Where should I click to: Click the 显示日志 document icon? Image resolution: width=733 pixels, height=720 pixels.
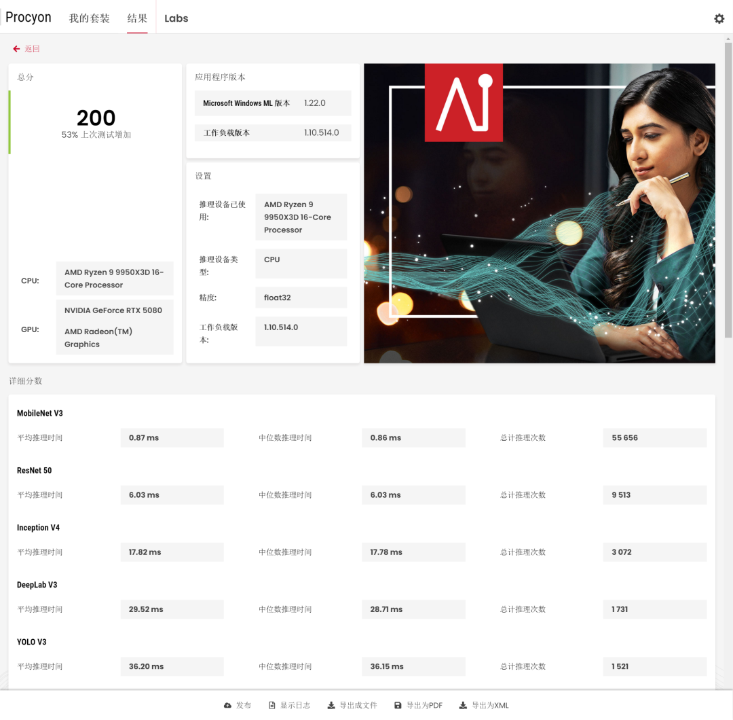point(271,705)
